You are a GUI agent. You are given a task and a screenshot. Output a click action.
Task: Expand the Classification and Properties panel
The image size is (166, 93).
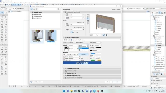[64, 78]
